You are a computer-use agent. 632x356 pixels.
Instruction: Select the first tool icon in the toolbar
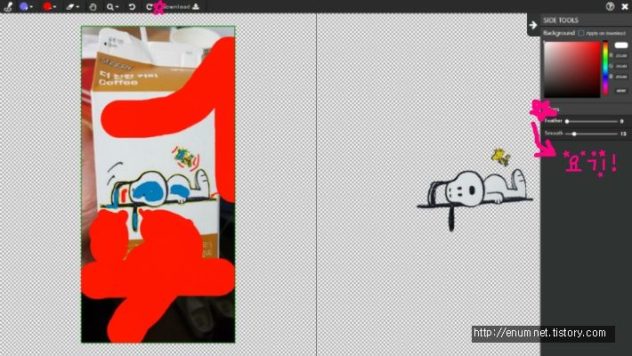click(x=8, y=6)
